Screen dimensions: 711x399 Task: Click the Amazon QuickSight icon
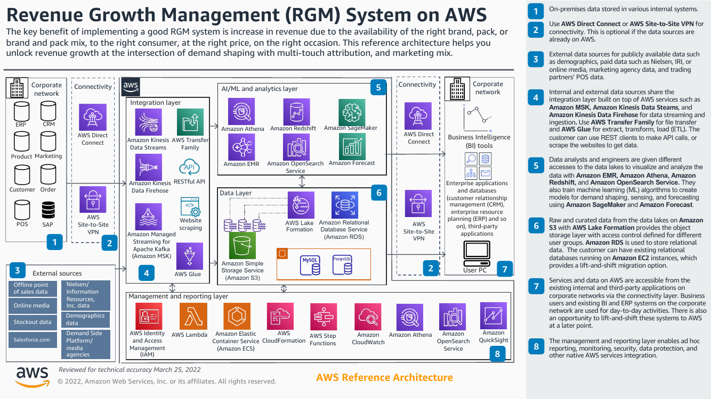click(494, 316)
